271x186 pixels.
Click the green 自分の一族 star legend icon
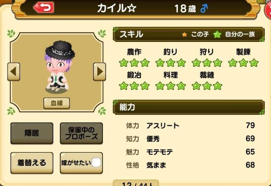point(217,34)
